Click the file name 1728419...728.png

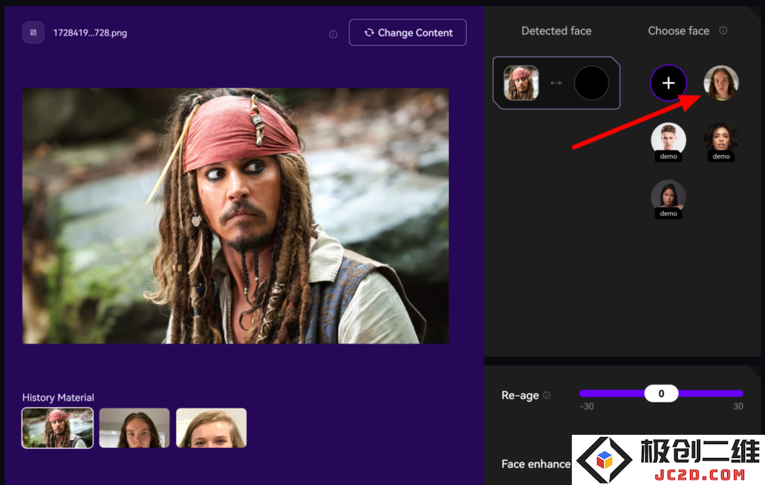point(90,32)
